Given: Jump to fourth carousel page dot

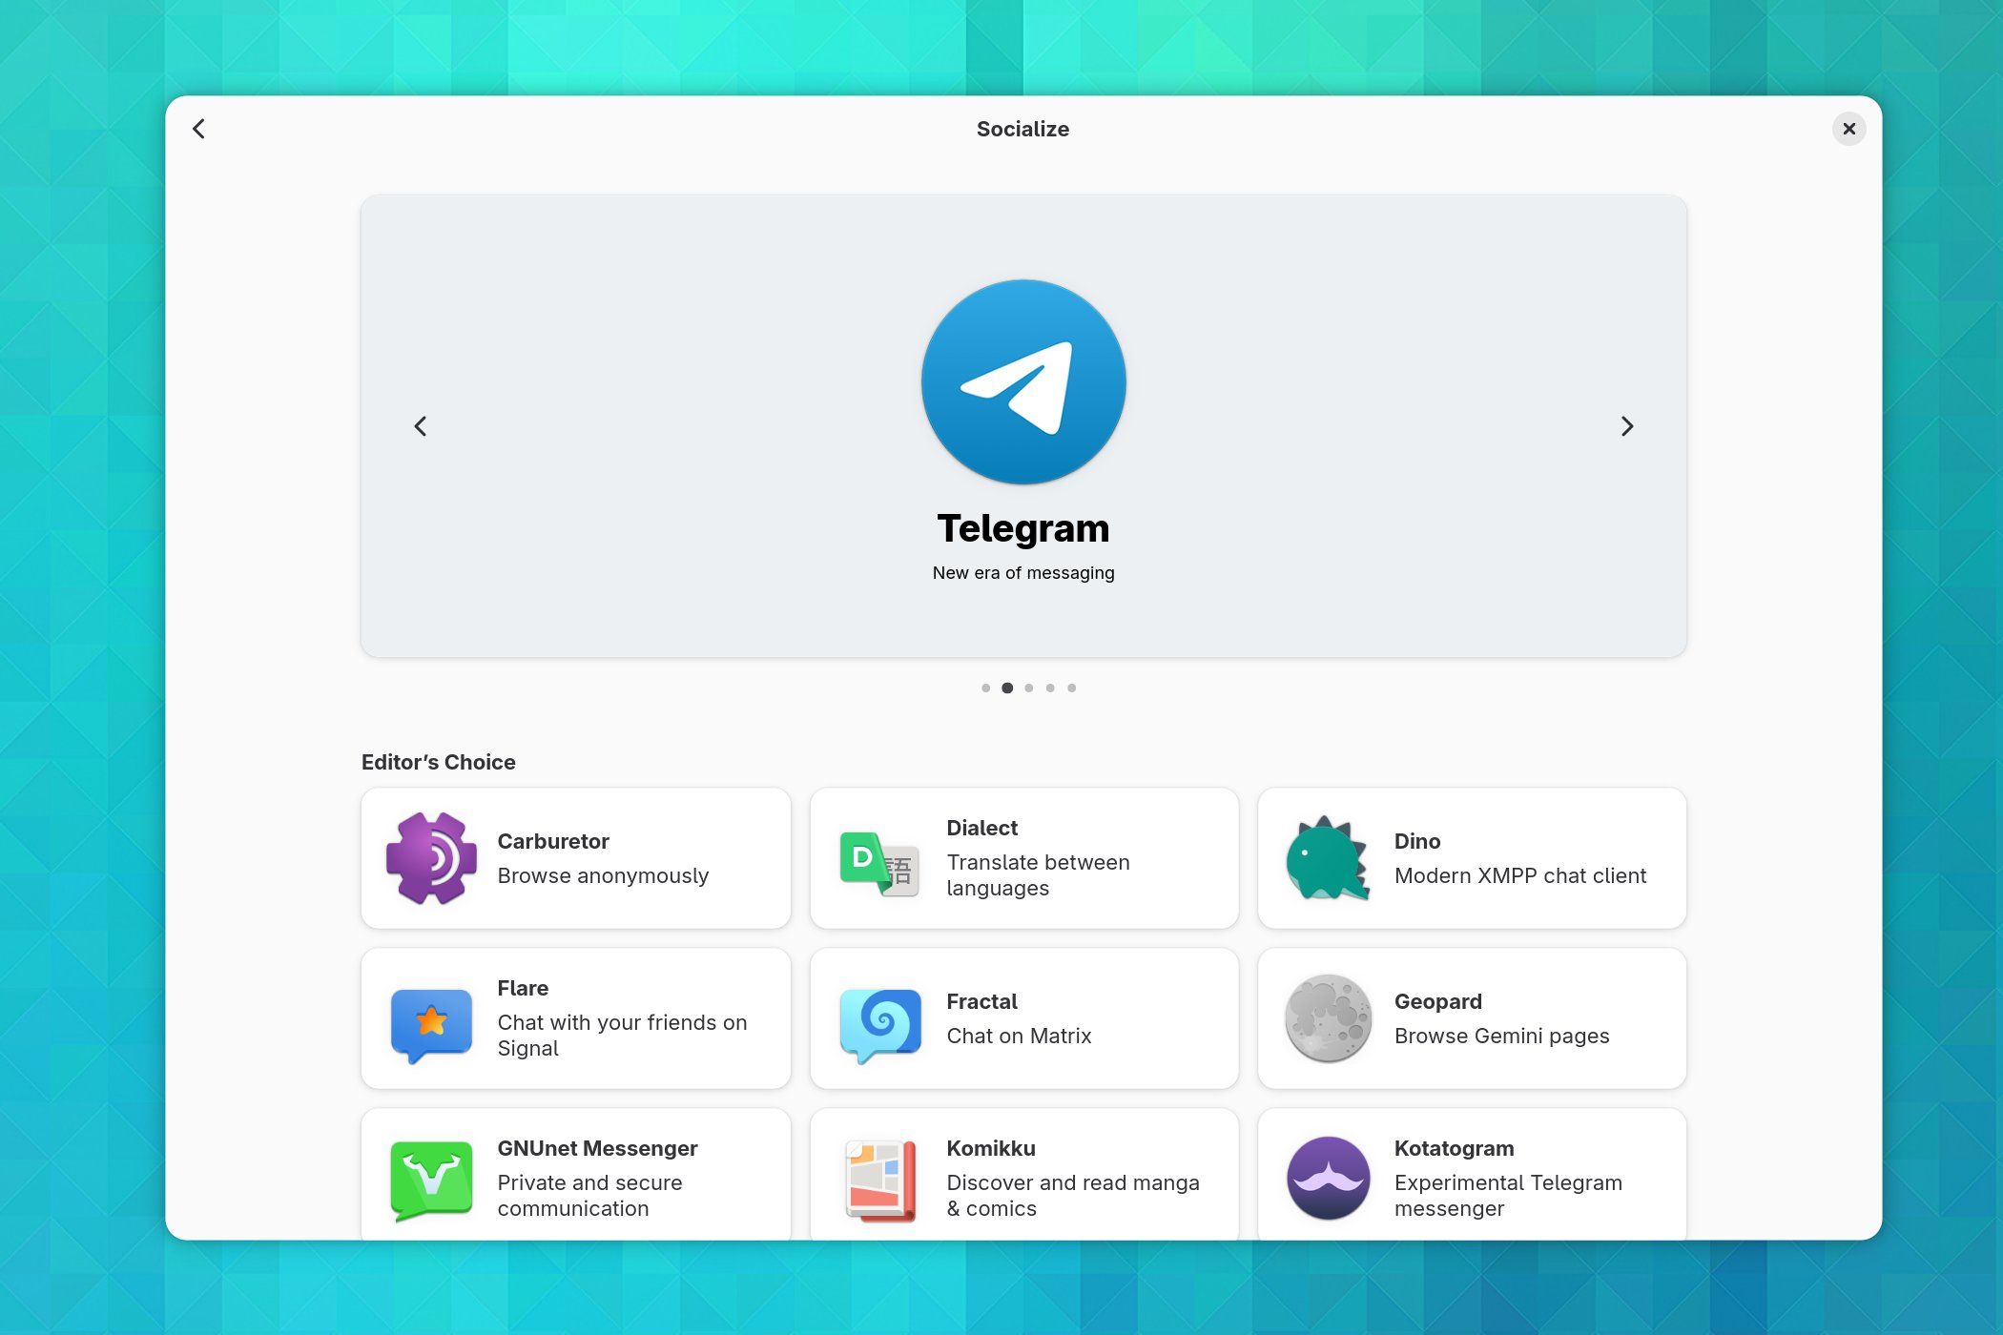Looking at the screenshot, I should pos(1050,688).
